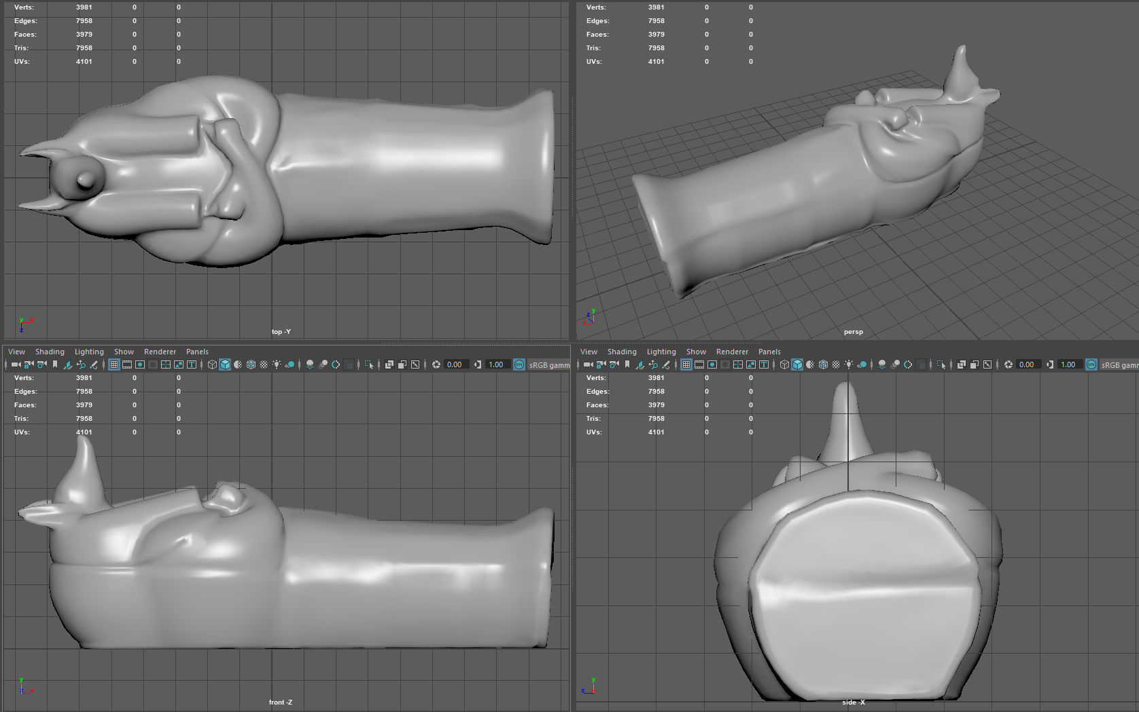Open Panels menu in front panel
Viewport: 1139px width, 712px height.
[197, 352]
